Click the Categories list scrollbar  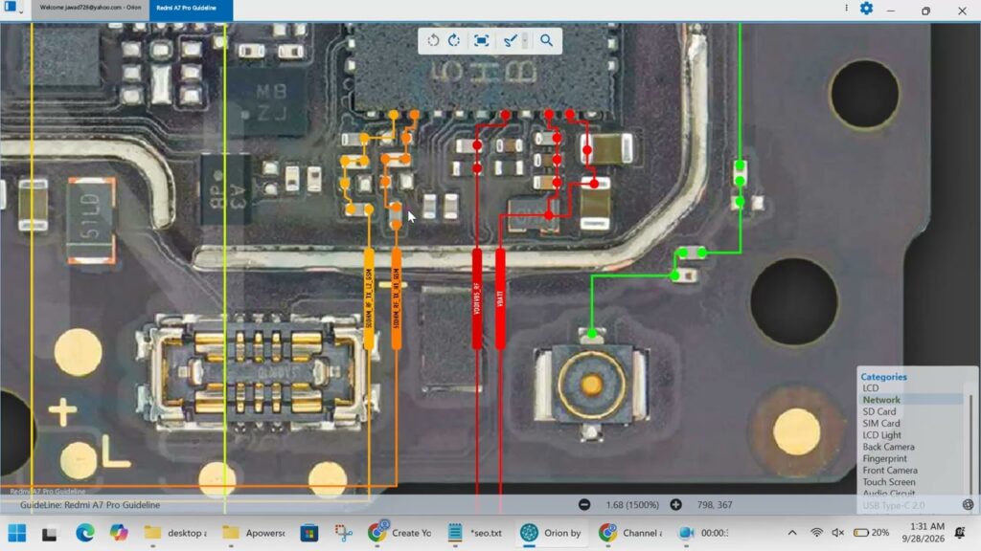[970, 444]
